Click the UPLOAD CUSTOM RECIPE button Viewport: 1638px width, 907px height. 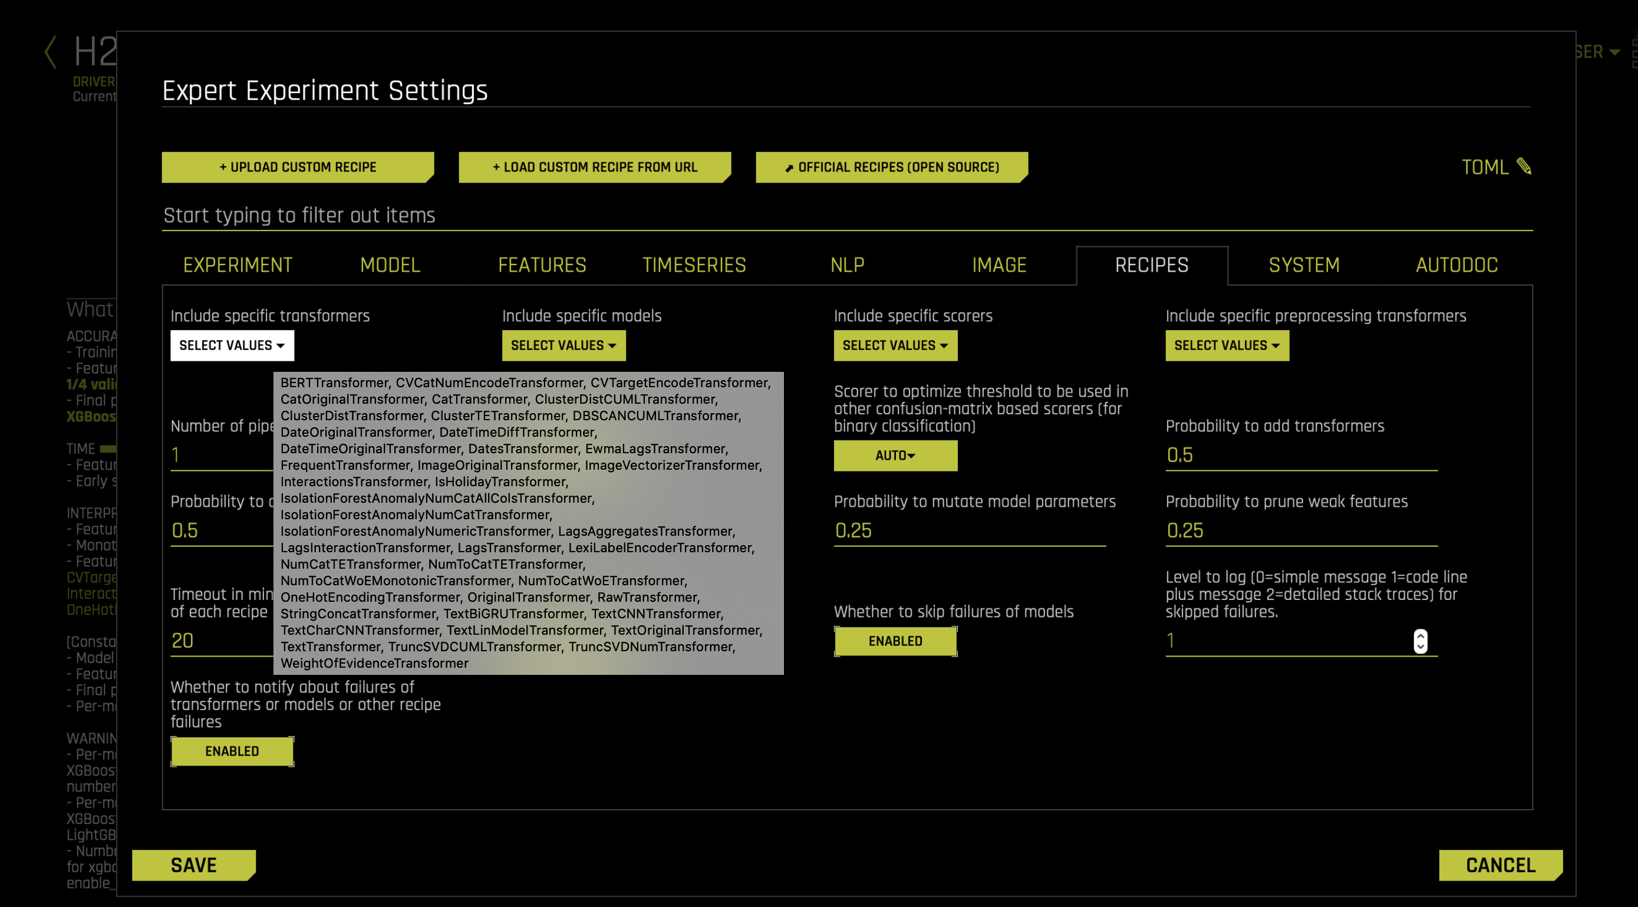[x=298, y=167]
